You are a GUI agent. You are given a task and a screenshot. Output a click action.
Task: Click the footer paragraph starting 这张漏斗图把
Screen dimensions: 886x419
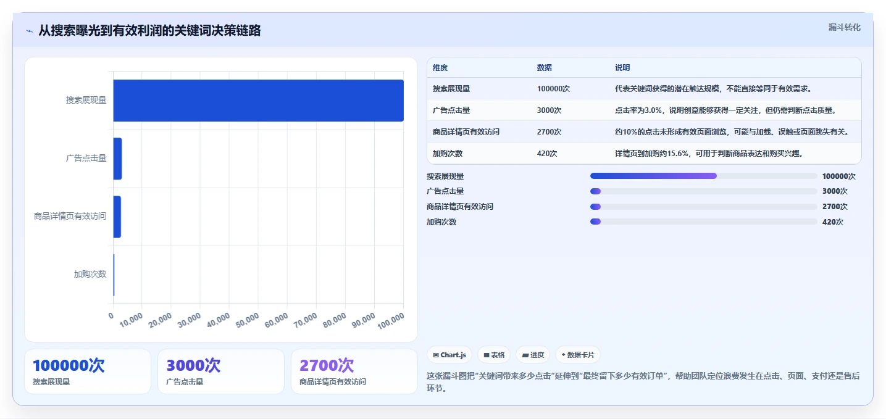tap(643, 382)
